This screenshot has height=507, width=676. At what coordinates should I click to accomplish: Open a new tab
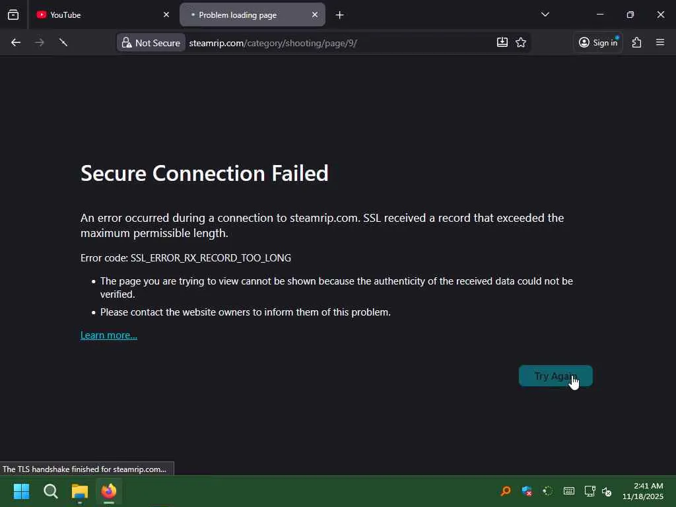tap(339, 15)
